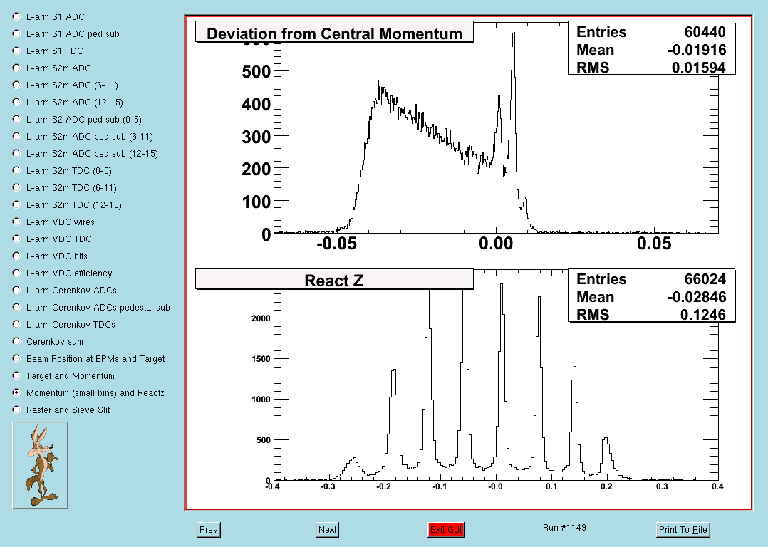
Task: Select the Cerenkov sum radio button
Action: [16, 341]
